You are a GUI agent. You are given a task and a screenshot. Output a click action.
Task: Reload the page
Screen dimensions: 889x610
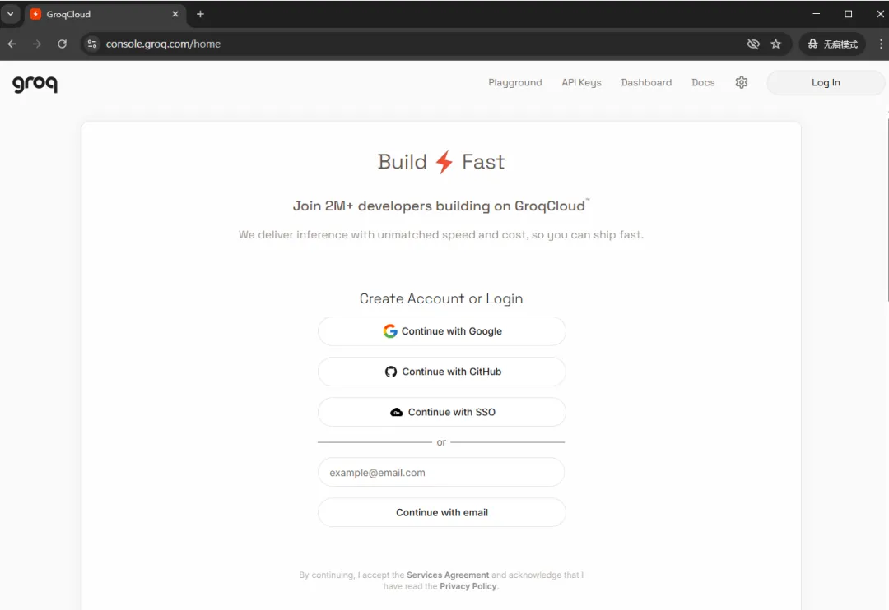click(63, 44)
